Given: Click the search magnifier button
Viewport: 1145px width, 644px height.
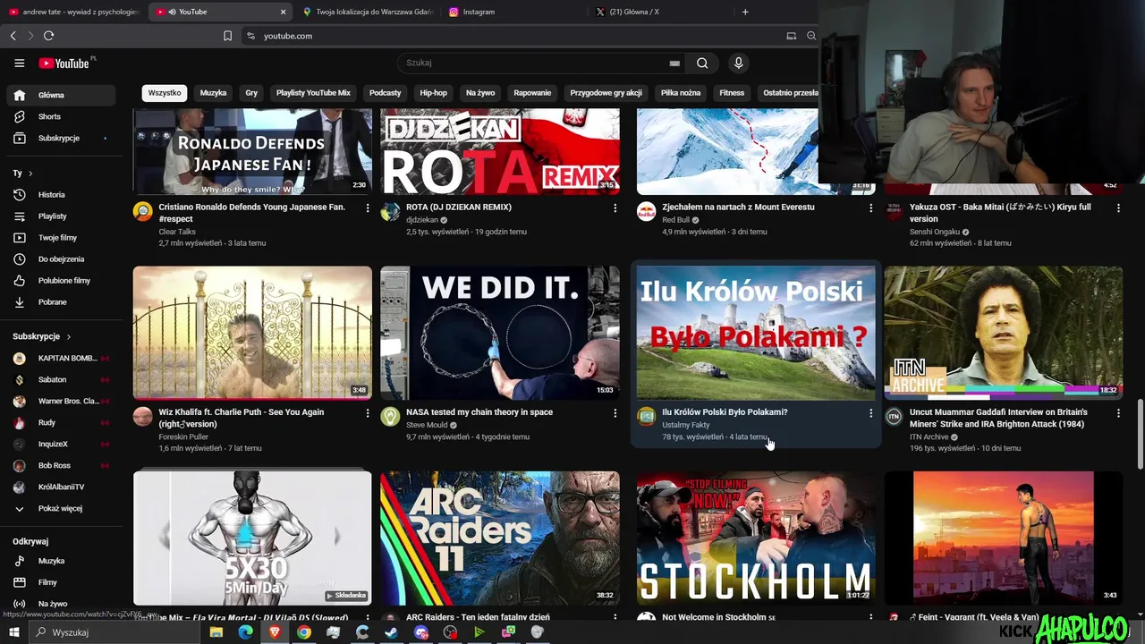Looking at the screenshot, I should pyautogui.click(x=702, y=64).
